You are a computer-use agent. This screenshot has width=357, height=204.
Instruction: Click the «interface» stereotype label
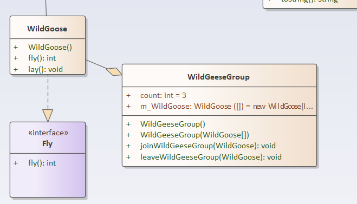48,133
